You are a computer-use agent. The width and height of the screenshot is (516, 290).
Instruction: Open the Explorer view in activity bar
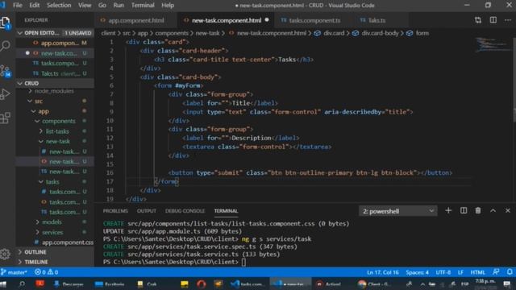coord(6,23)
